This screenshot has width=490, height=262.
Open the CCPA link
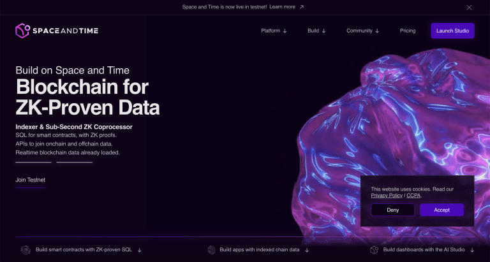pyautogui.click(x=413, y=196)
